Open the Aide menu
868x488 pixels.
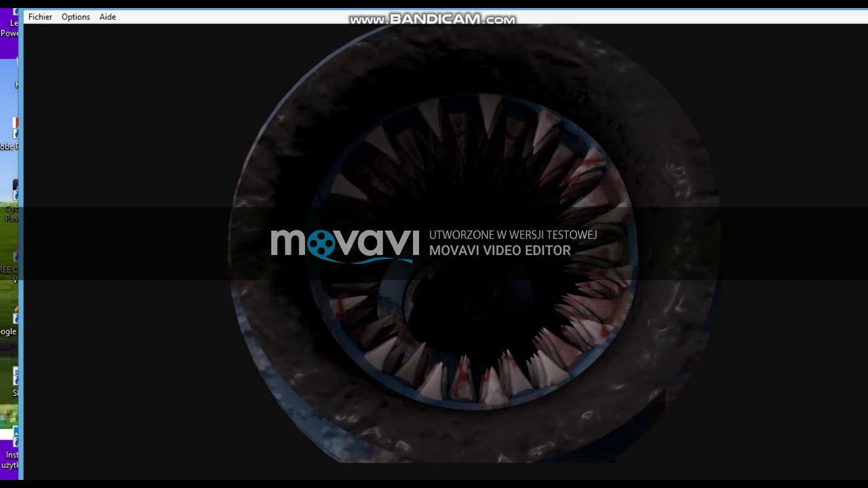[x=108, y=17]
